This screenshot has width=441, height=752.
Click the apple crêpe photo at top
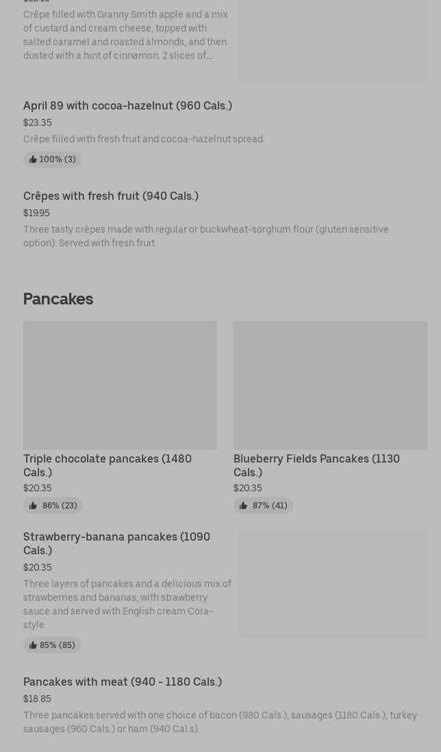point(333,41)
